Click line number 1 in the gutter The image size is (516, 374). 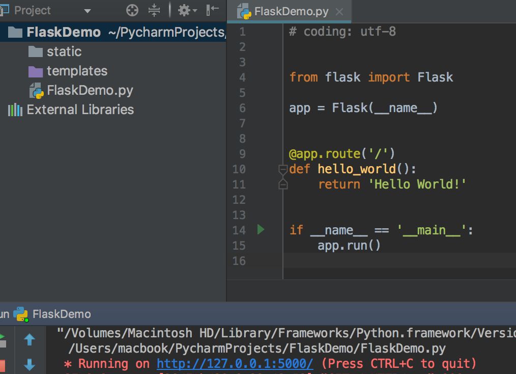pyautogui.click(x=243, y=32)
